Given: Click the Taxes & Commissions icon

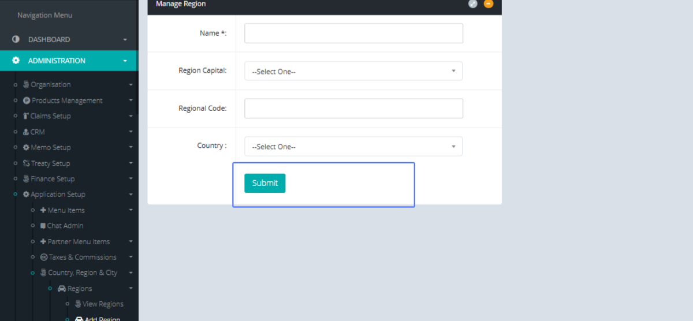Looking at the screenshot, I should pos(44,257).
